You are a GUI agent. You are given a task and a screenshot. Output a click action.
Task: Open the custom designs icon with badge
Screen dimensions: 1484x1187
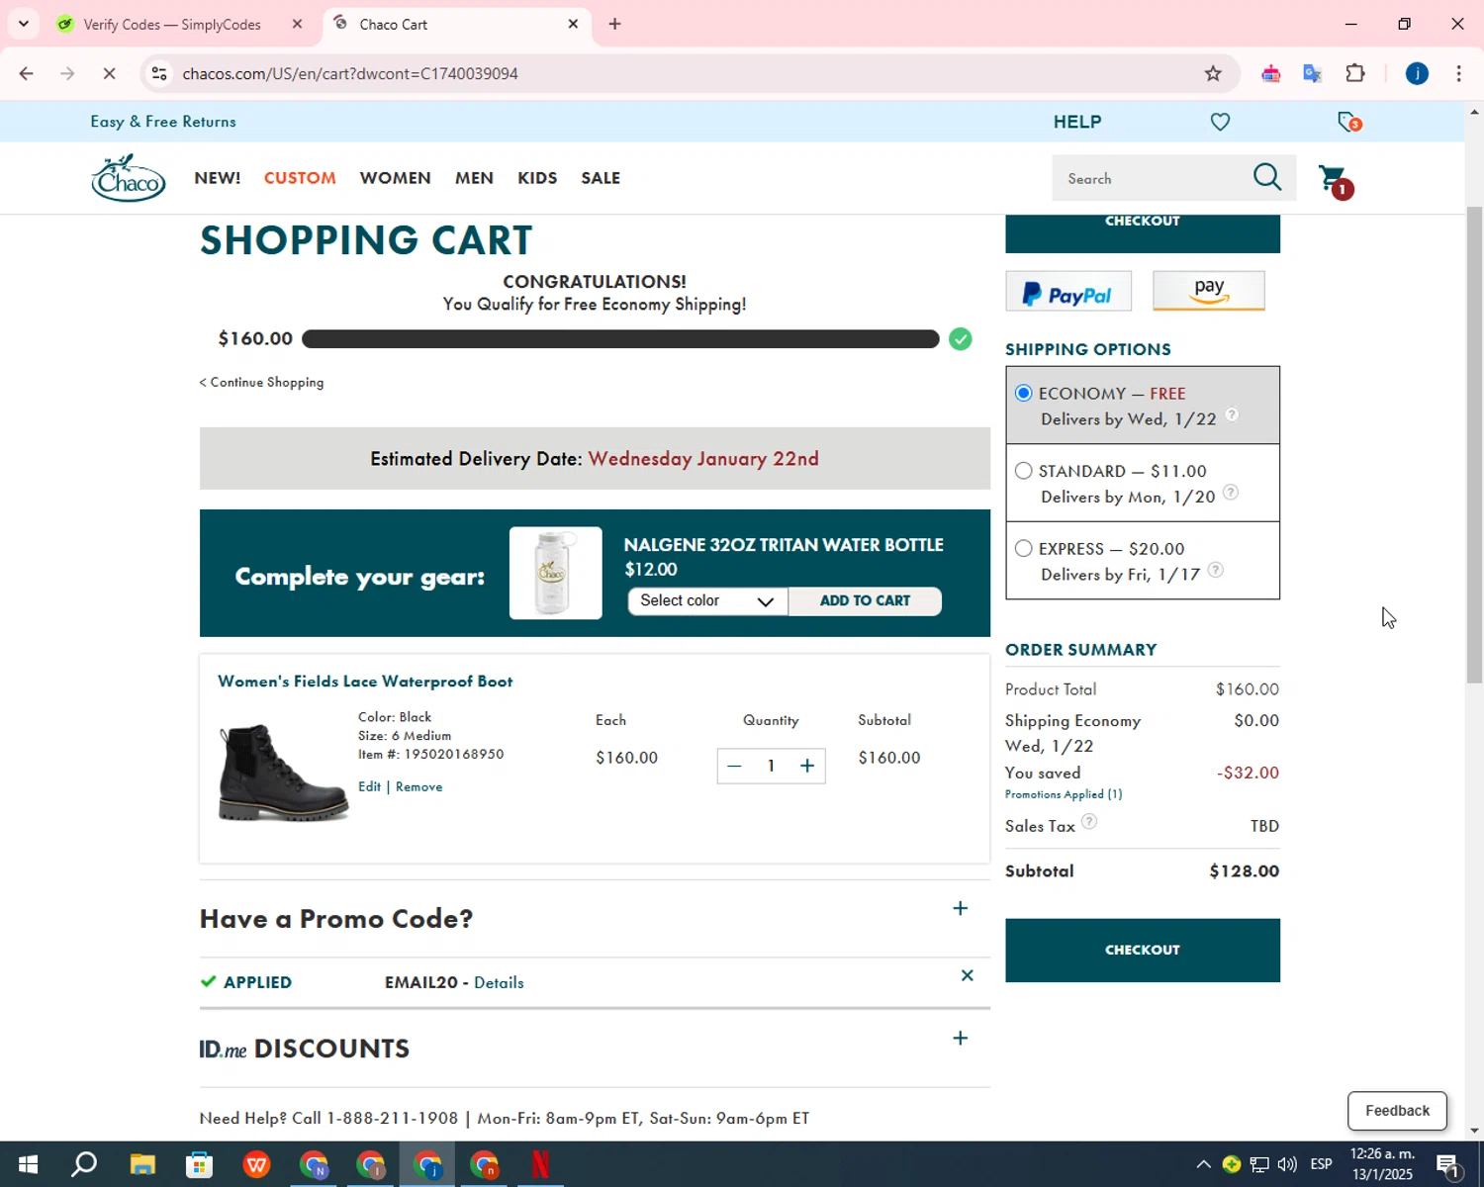pyautogui.click(x=1349, y=122)
